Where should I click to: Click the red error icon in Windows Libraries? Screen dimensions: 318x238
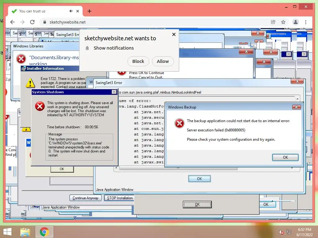[21, 59]
